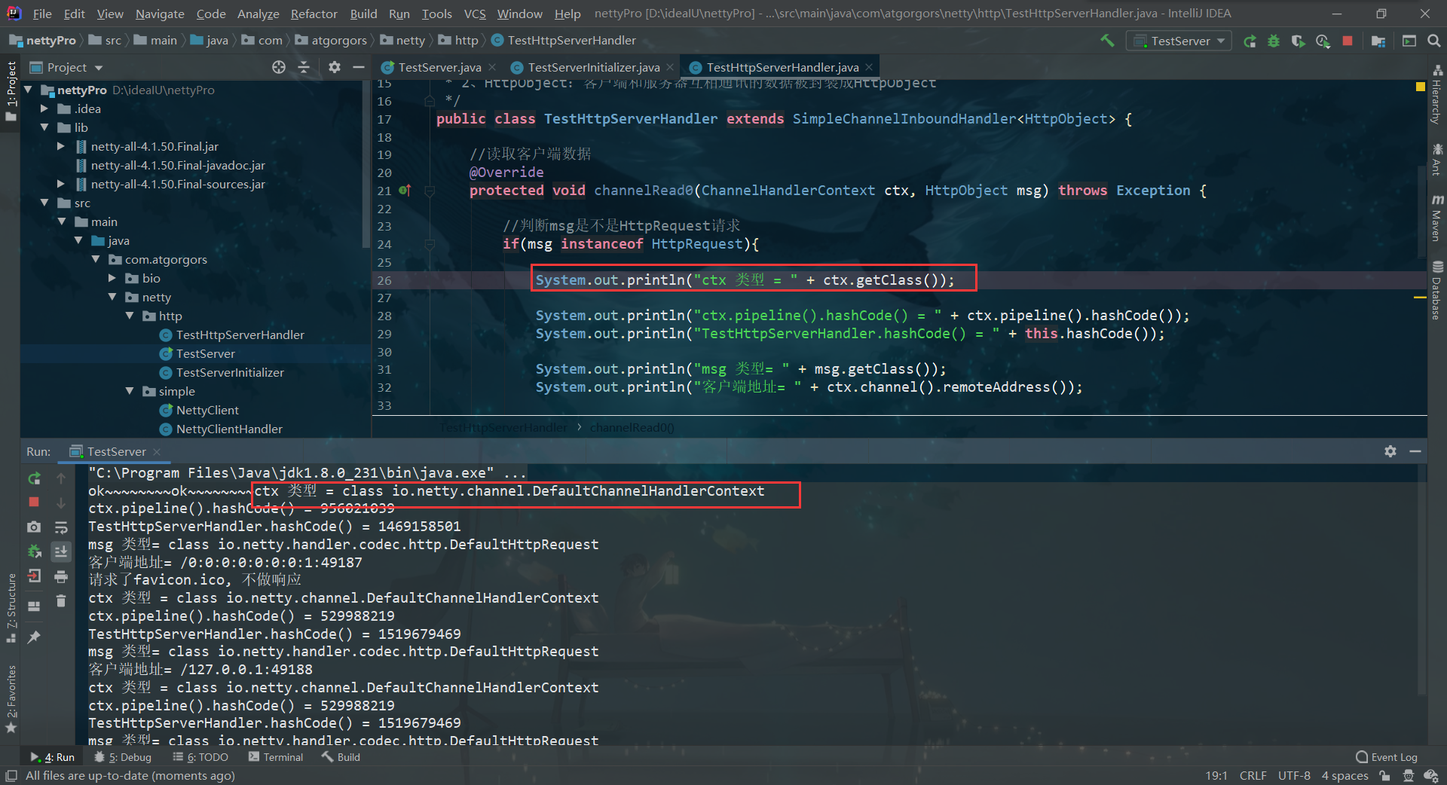1447x785 pixels.
Task: Toggle the read-only lock in status bar
Action: [1384, 775]
